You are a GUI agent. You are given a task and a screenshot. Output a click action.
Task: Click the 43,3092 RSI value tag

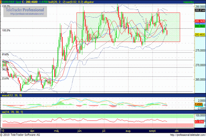(x=199, y=122)
